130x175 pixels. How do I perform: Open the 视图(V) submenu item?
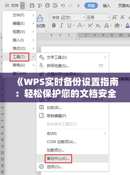[x=19, y=32]
